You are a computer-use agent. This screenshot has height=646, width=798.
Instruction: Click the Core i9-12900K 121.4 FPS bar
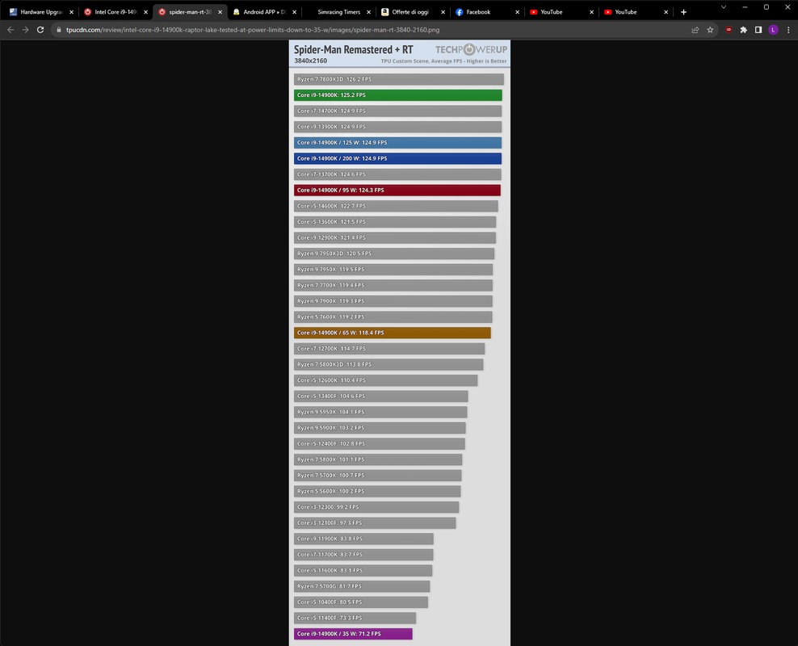[394, 237]
